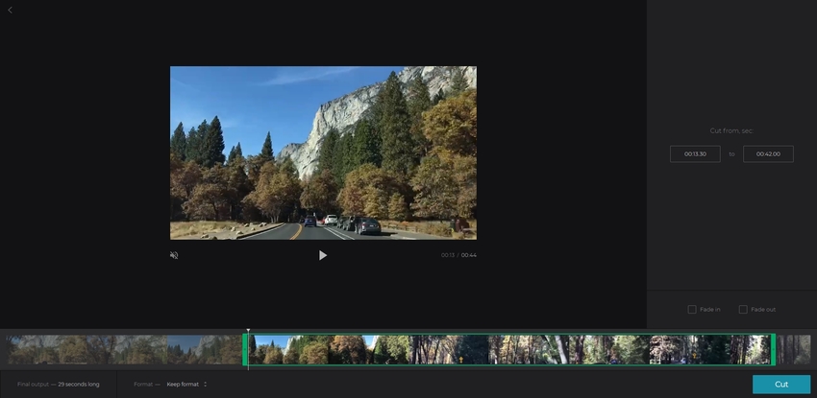Screen dimensions: 817x398
Task: Click the Final output duration label
Action: [x=58, y=384]
